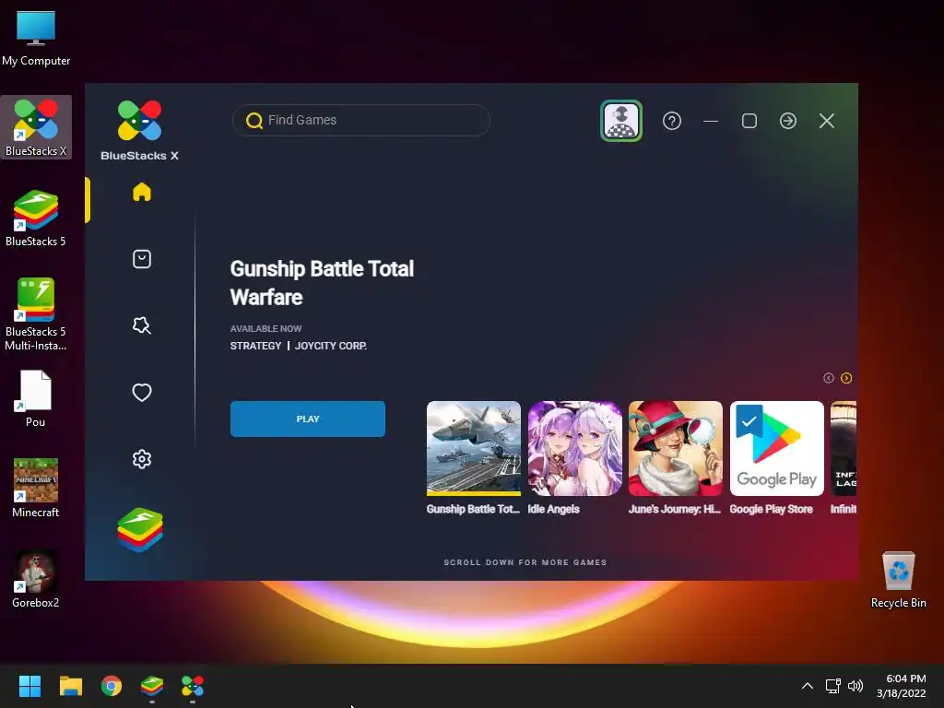This screenshot has height=708, width=944.
Task: Expand the hidden system tray icons chevron
Action: point(808,686)
